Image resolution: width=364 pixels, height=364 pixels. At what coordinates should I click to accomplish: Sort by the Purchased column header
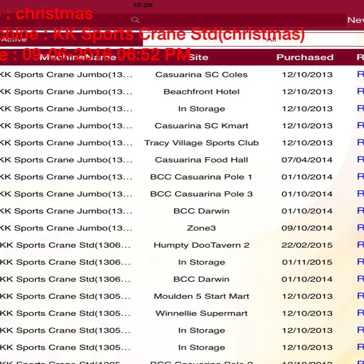pos(304,57)
